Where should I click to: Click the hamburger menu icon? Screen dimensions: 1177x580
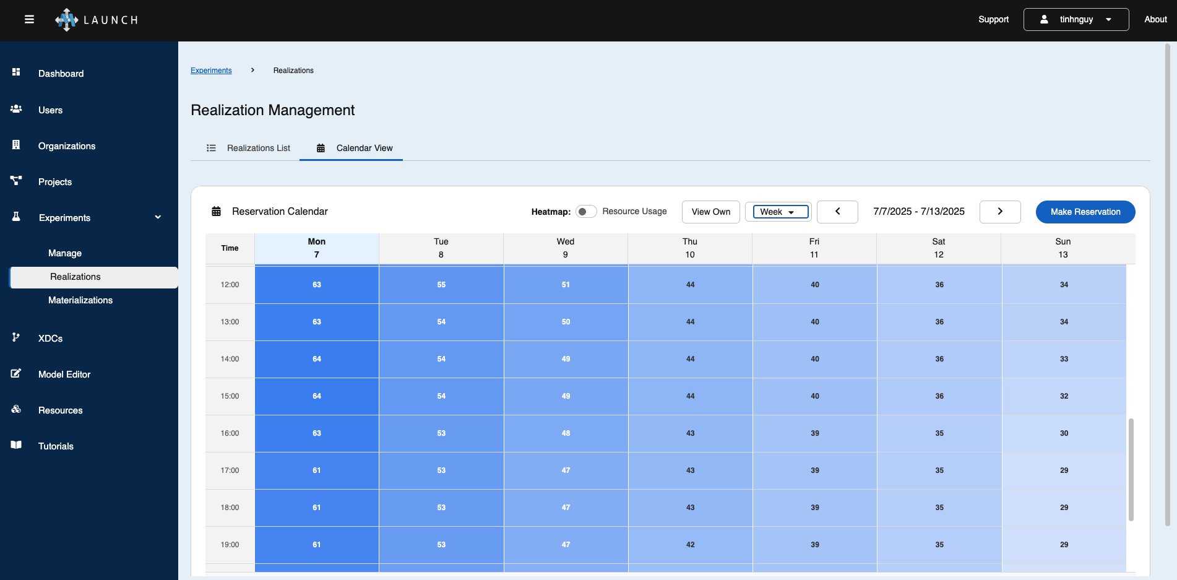(29, 20)
